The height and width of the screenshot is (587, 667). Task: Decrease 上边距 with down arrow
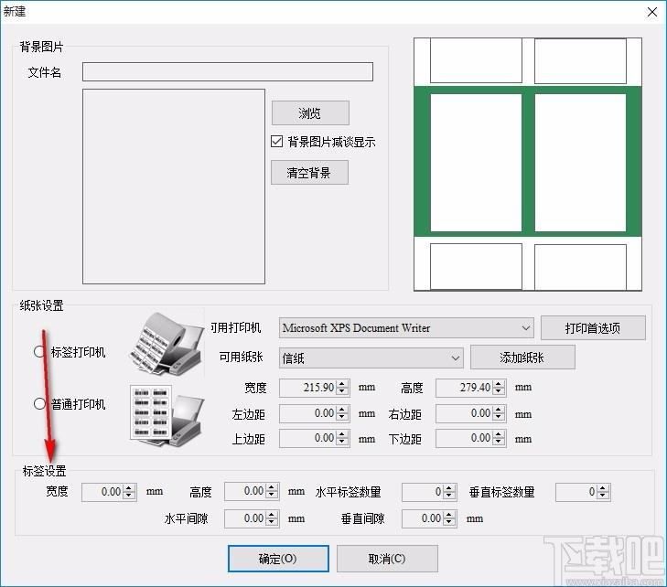342,443
